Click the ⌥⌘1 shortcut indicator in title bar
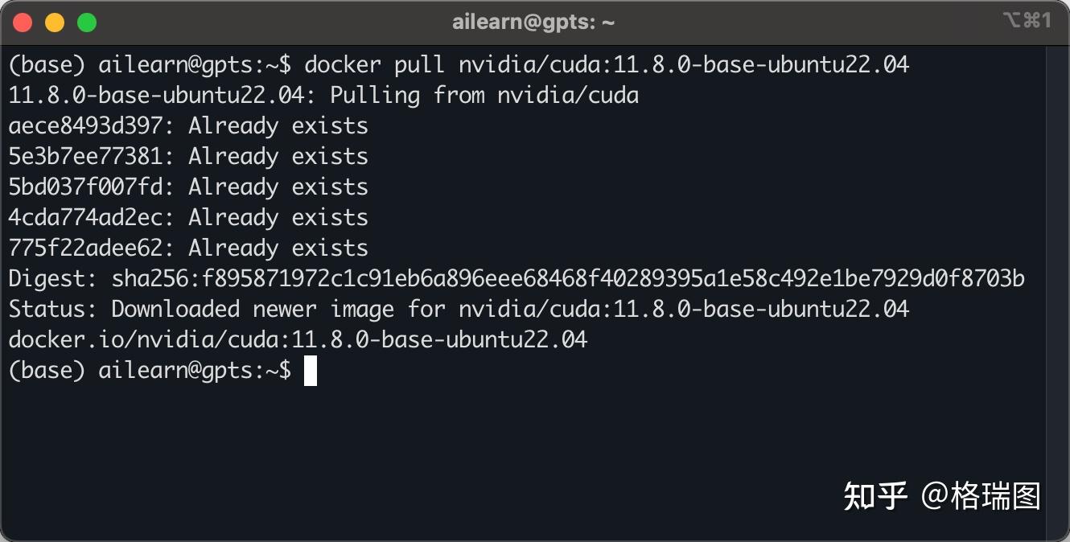 point(1027,21)
